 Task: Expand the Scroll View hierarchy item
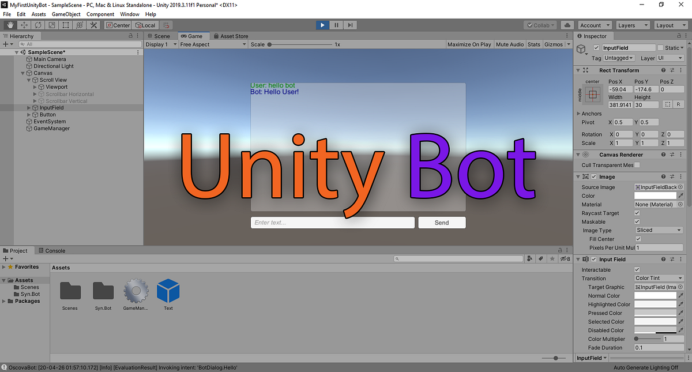point(28,80)
